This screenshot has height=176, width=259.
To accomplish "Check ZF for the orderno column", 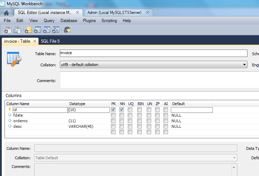I will tap(157, 121).
